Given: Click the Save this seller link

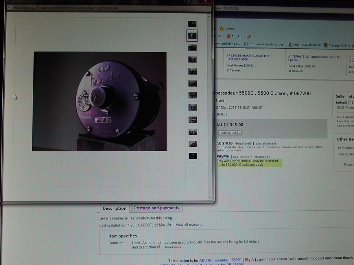Looking at the screenshot, I should point(345,121).
